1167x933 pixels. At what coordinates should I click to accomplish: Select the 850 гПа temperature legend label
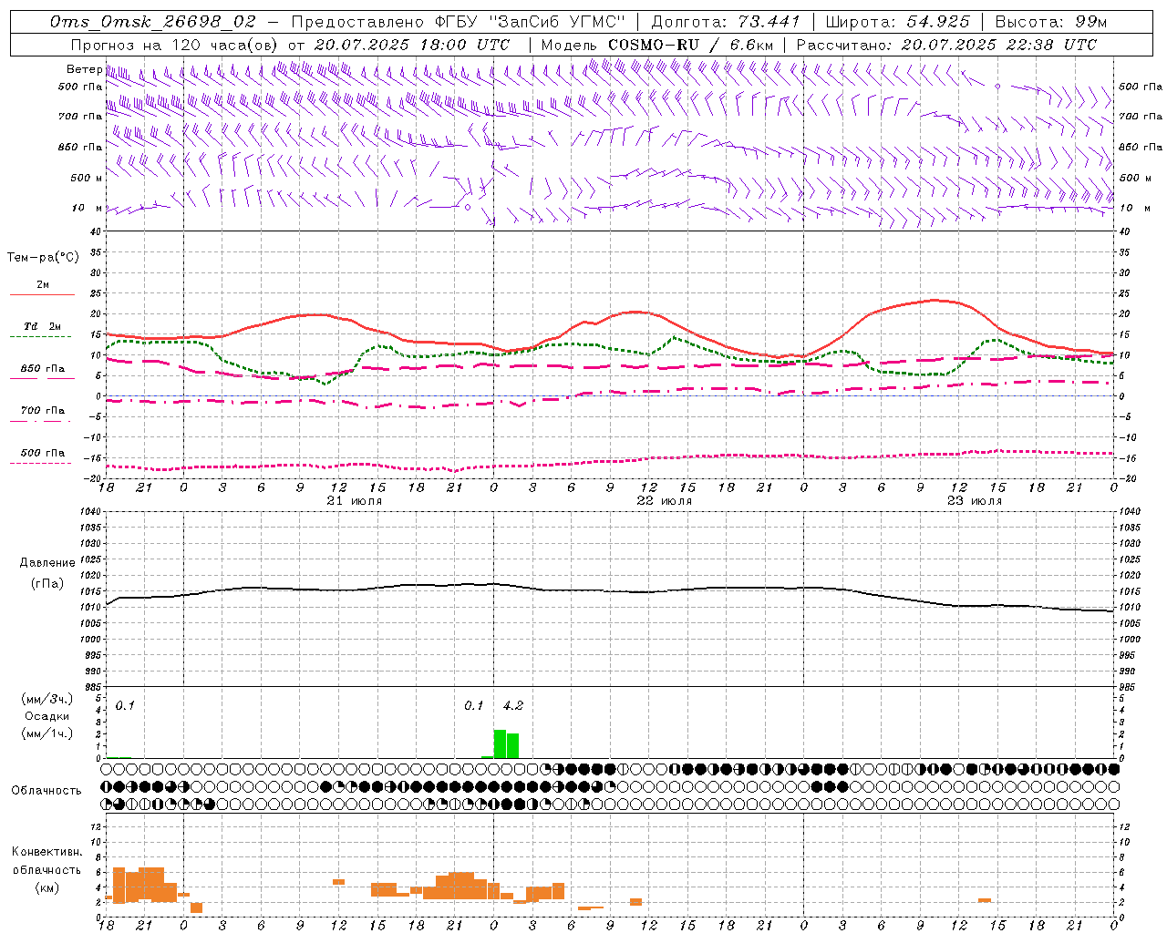click(x=43, y=369)
